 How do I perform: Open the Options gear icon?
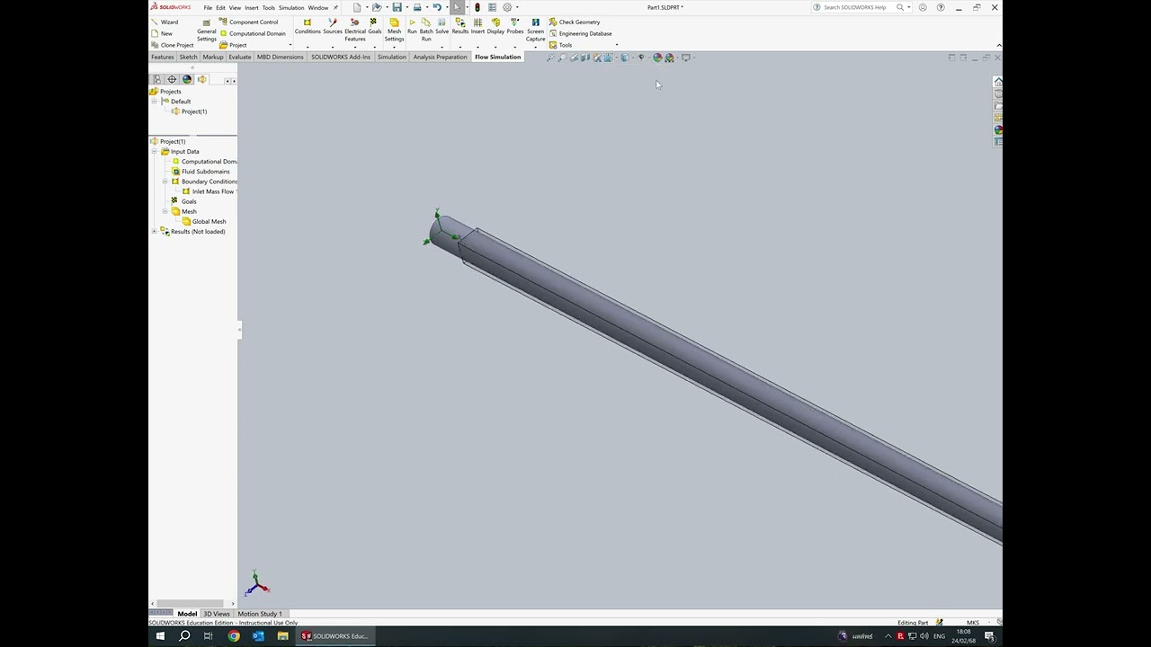click(507, 7)
